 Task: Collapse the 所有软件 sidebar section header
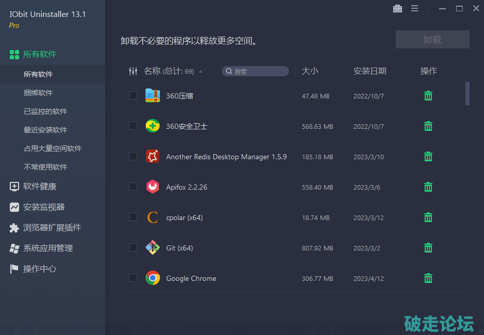pos(40,54)
